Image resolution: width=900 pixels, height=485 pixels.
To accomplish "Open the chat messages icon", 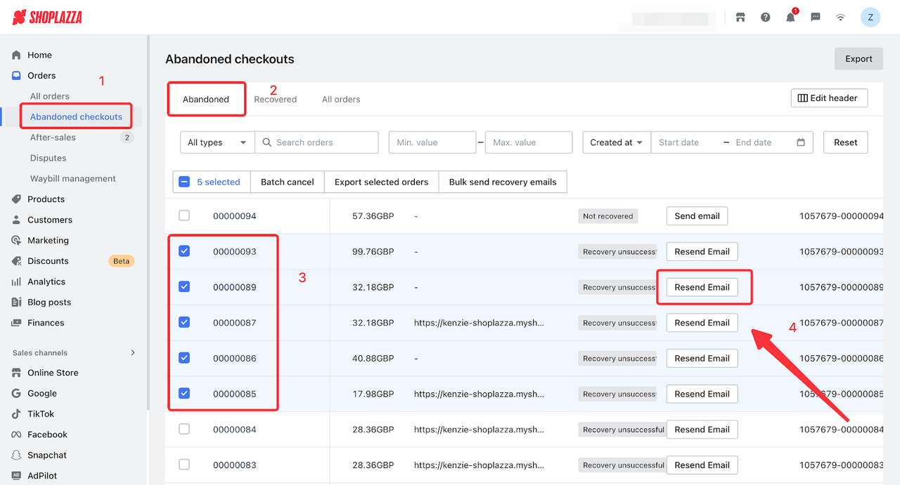I will [816, 18].
